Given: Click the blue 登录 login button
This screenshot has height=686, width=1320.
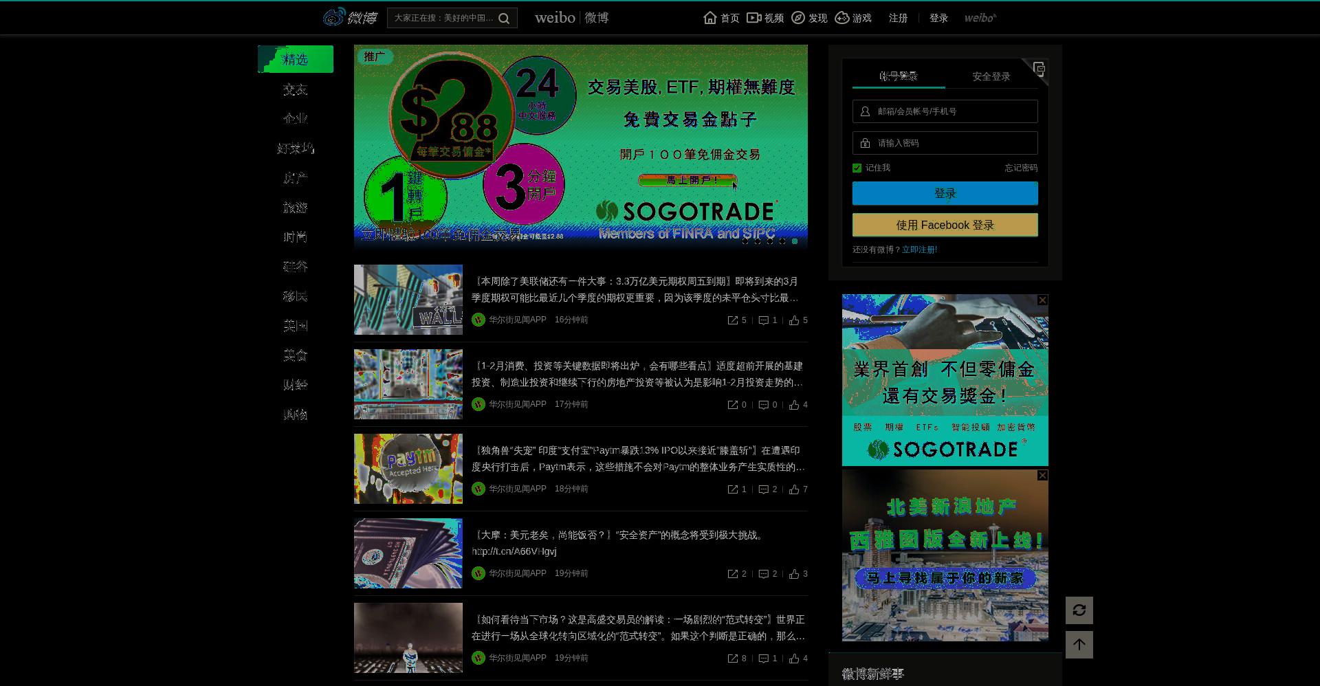Looking at the screenshot, I should click(945, 193).
